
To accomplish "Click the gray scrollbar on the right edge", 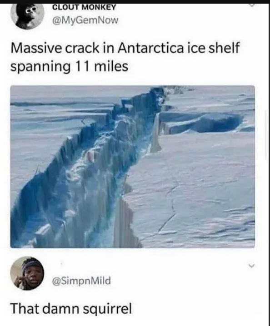I will (265, 135).
